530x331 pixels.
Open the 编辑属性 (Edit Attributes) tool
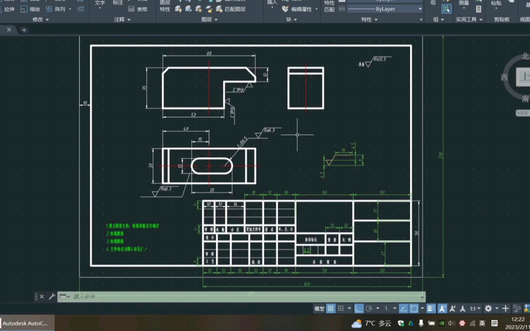click(x=298, y=9)
